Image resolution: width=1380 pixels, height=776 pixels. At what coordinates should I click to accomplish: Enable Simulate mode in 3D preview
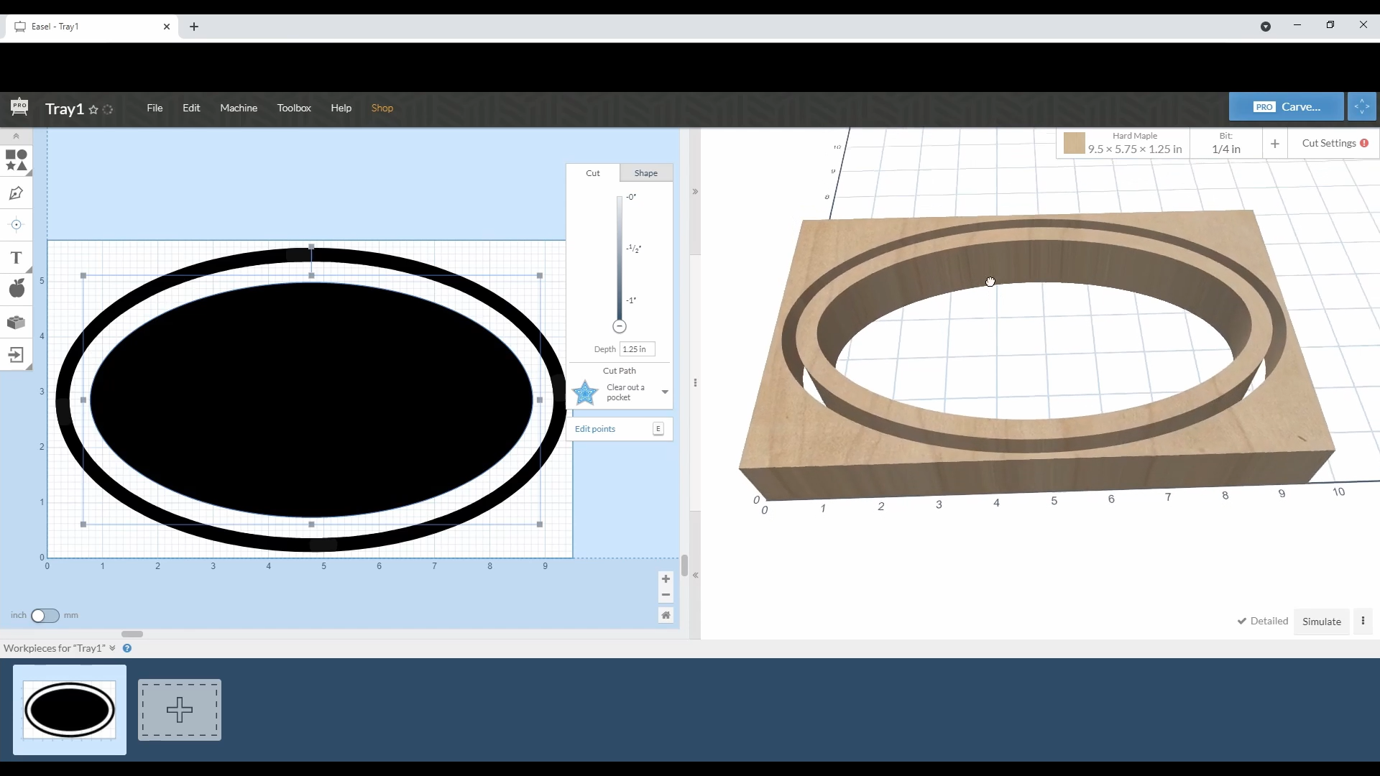[1321, 621]
